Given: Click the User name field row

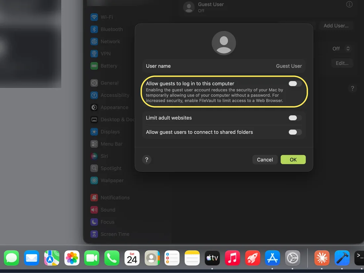Looking at the screenshot, I should tap(224, 66).
